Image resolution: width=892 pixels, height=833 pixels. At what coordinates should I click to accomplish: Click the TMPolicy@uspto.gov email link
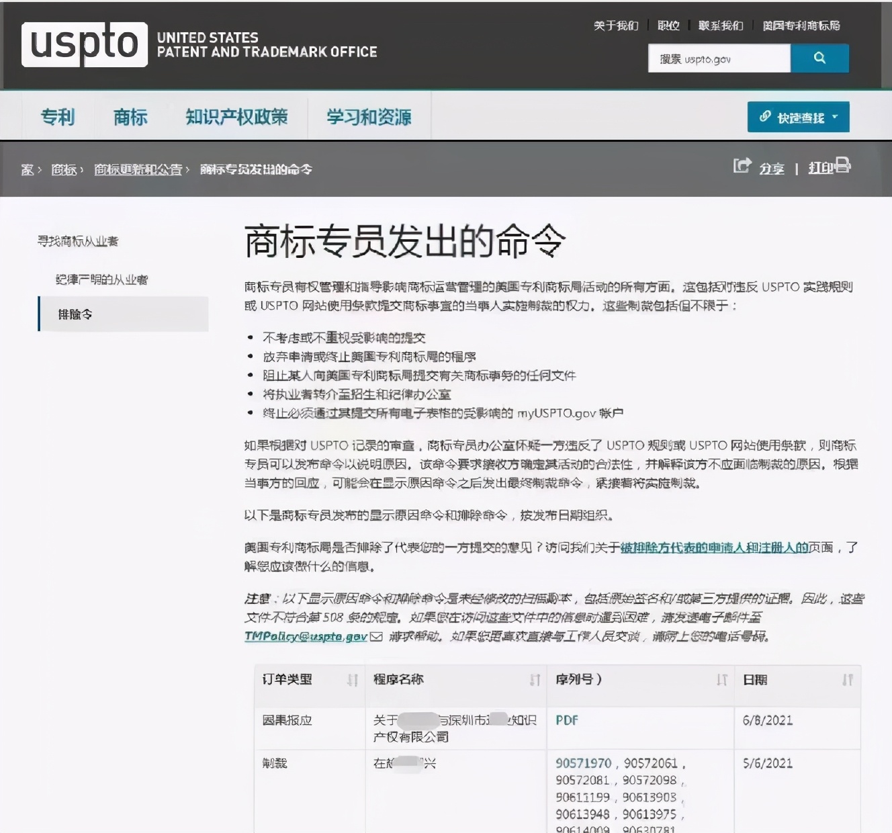coord(306,636)
